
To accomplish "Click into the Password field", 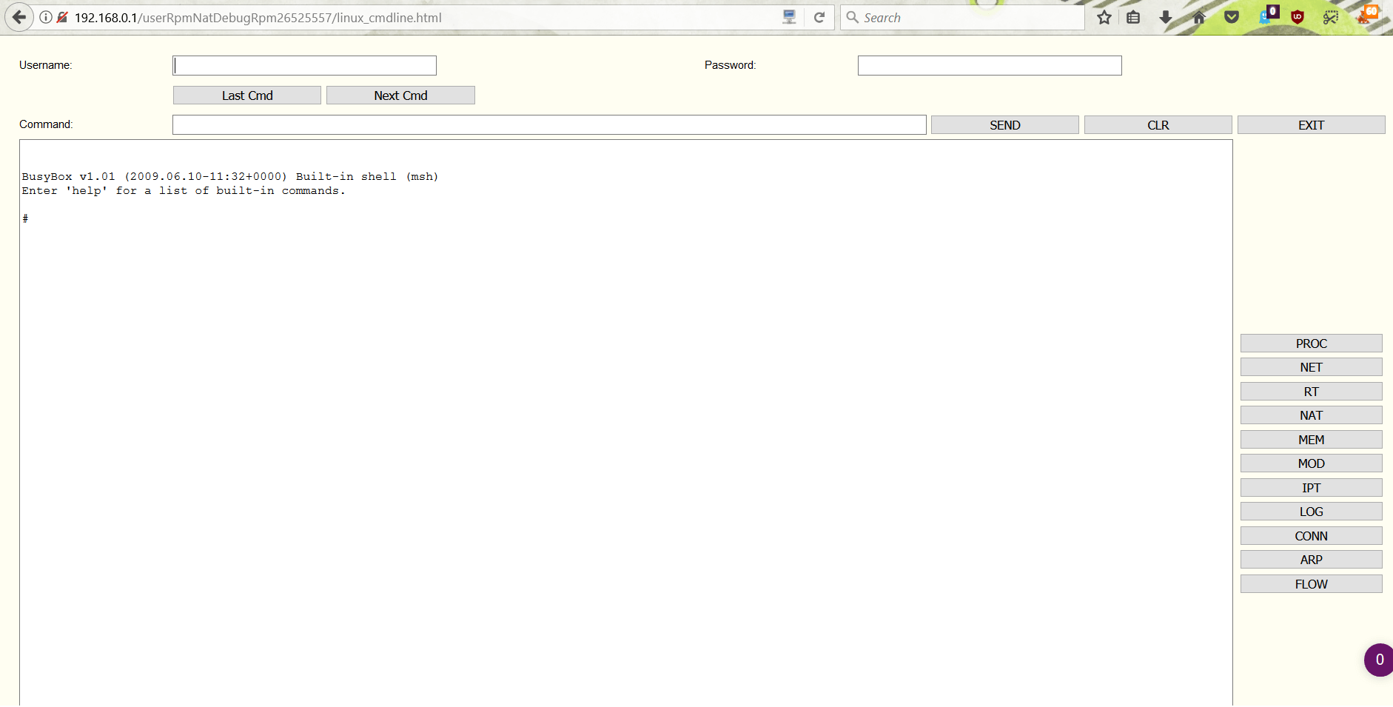I will [990, 66].
